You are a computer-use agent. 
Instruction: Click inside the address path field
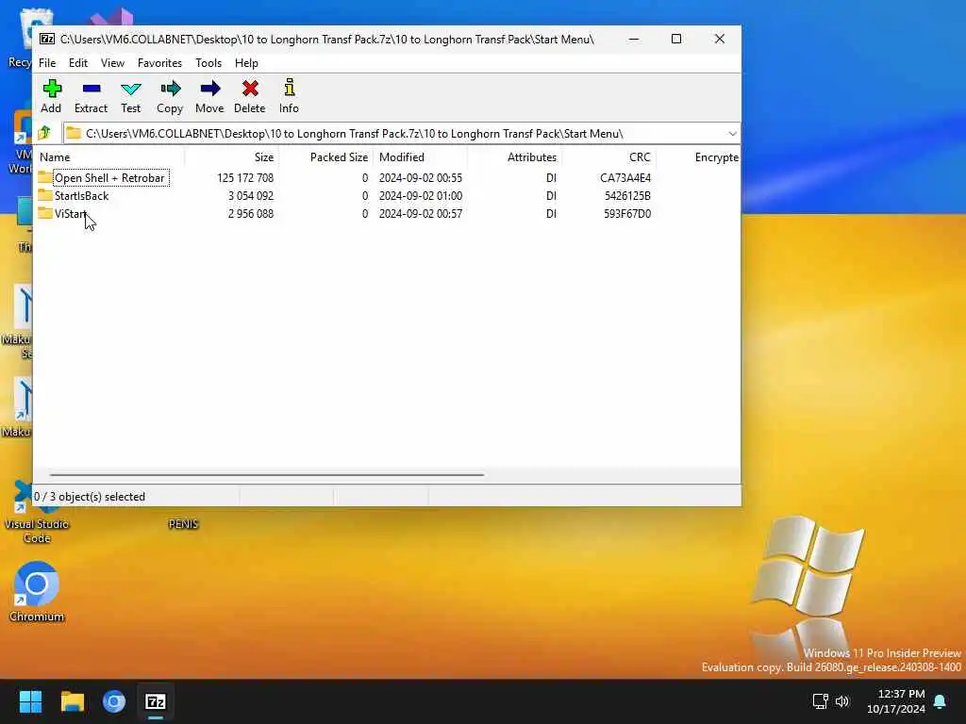394,134
